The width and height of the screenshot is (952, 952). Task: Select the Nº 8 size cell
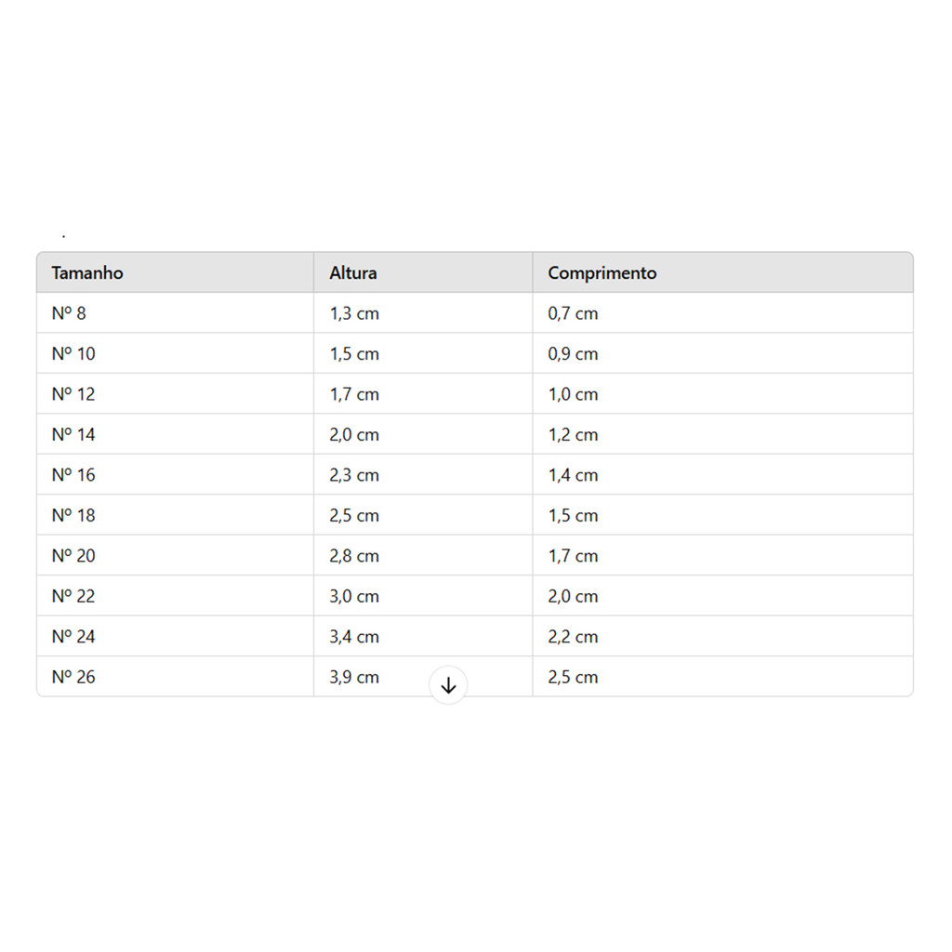[x=69, y=314]
